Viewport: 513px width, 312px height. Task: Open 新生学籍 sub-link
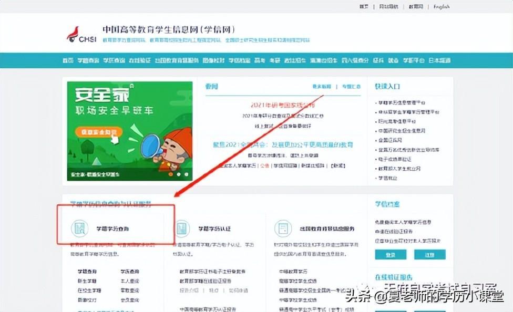point(87,281)
